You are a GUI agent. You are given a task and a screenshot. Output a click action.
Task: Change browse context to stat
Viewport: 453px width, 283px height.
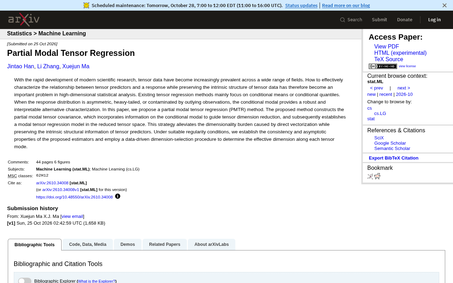click(371, 119)
